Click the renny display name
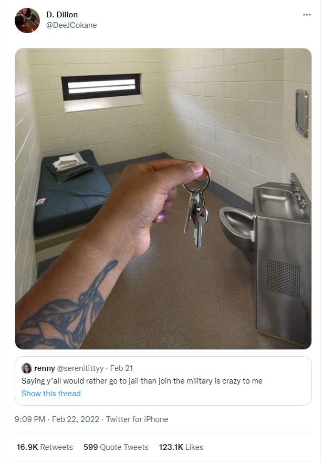Viewport: 323px width, 463px height. [45, 368]
